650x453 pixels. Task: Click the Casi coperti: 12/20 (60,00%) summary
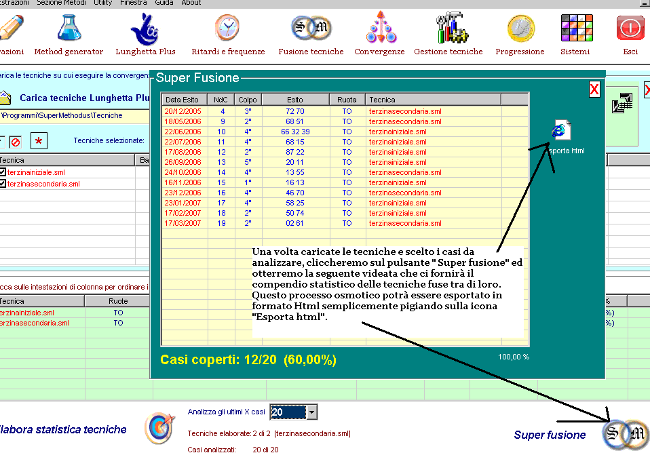click(248, 359)
